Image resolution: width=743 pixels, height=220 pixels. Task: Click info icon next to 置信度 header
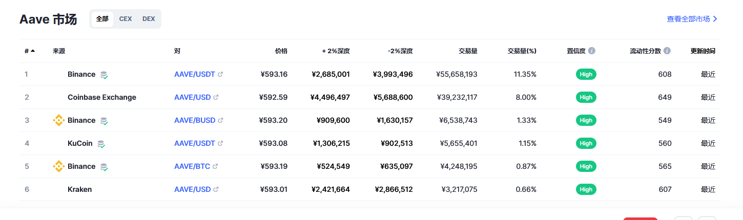592,51
